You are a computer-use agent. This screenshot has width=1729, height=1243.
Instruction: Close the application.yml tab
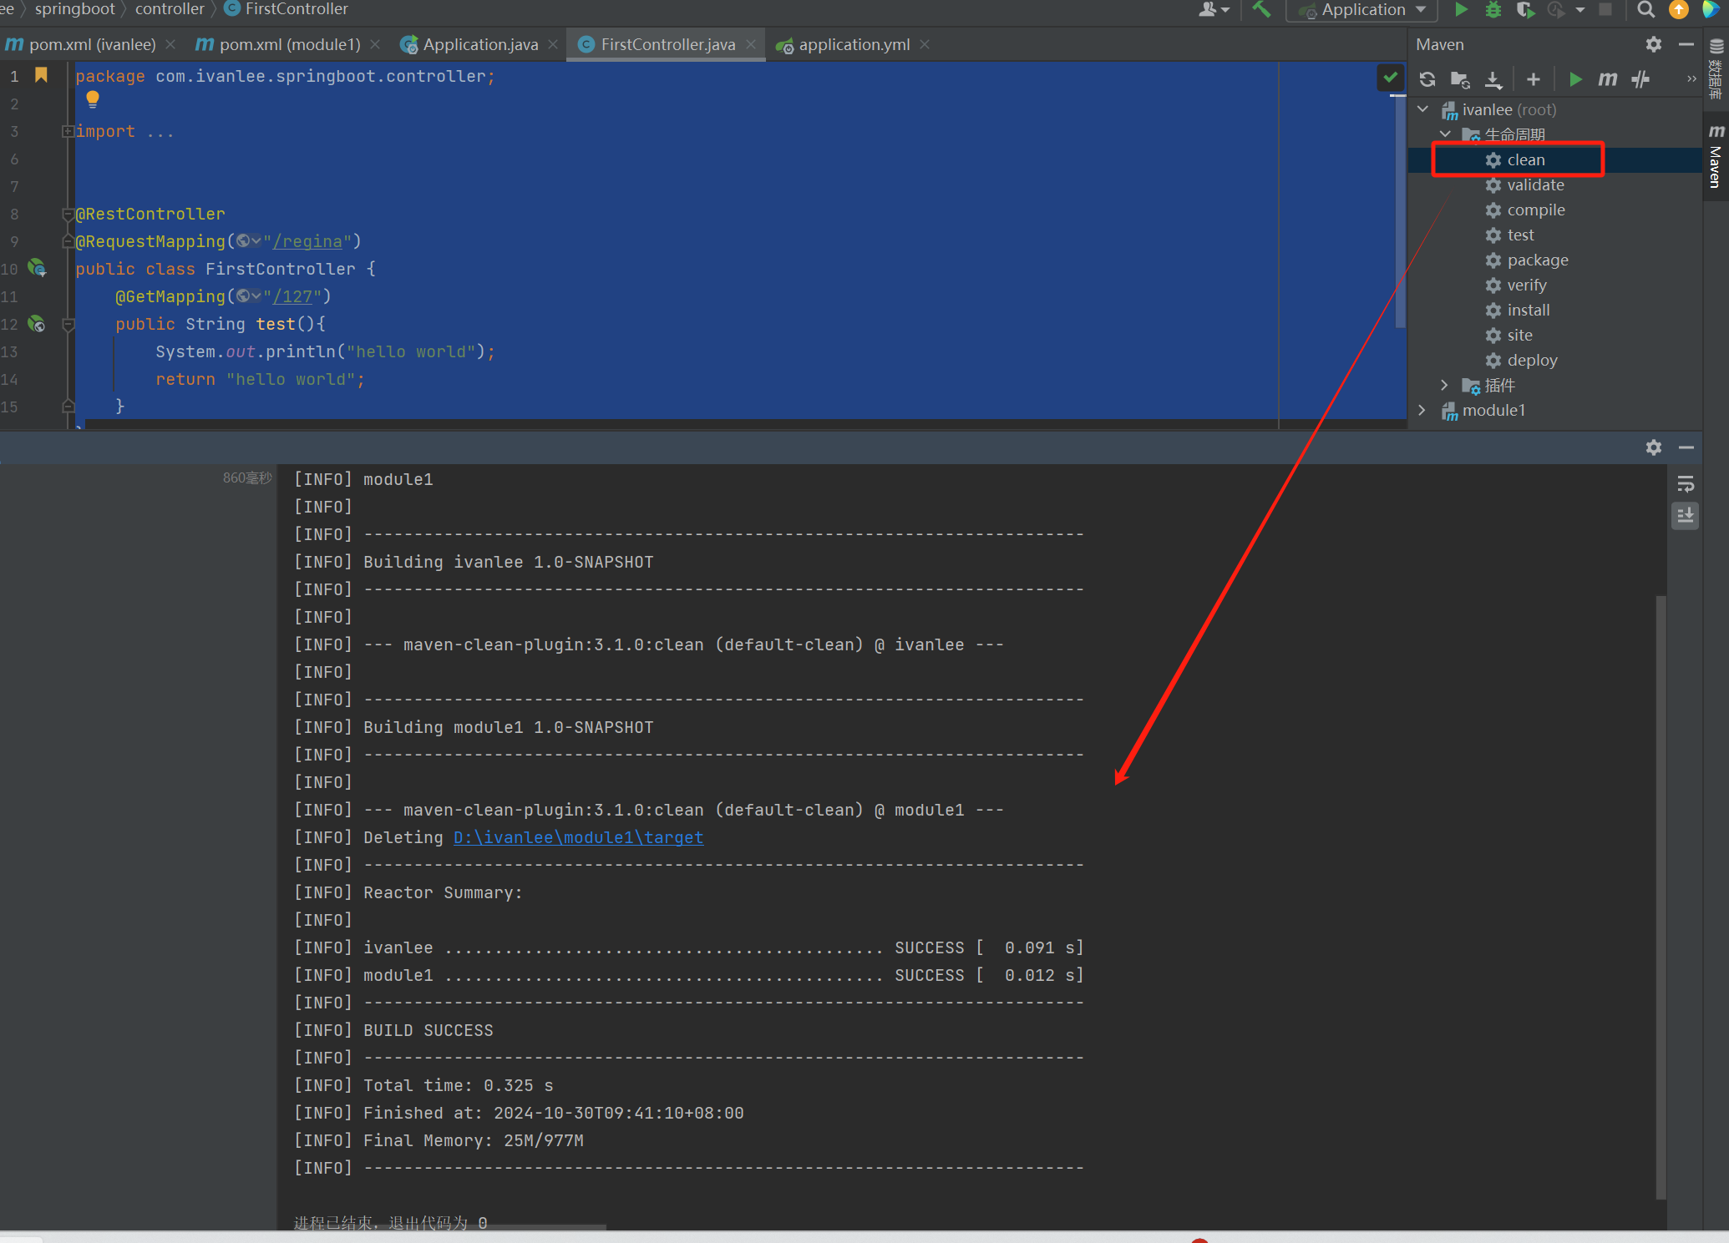925,44
